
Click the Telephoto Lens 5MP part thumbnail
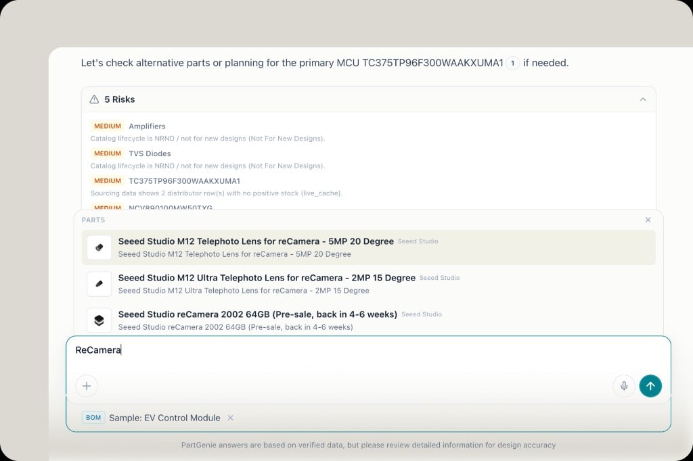point(99,247)
